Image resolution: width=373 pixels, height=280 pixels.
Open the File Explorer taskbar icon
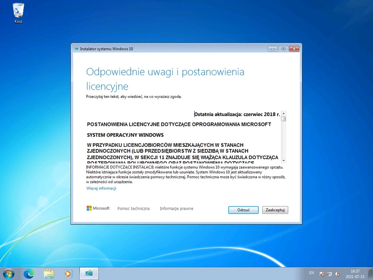(x=49, y=274)
